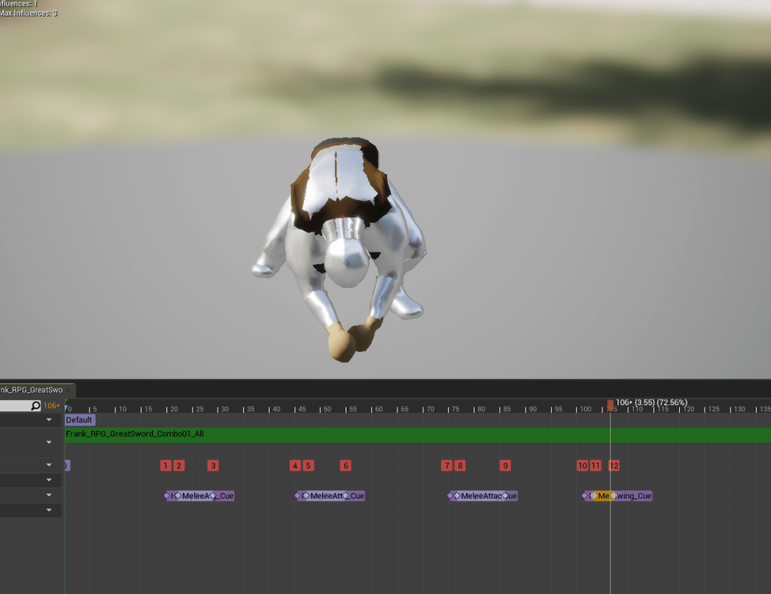Click red timing marker 12
The width and height of the screenshot is (771, 594).
point(614,465)
